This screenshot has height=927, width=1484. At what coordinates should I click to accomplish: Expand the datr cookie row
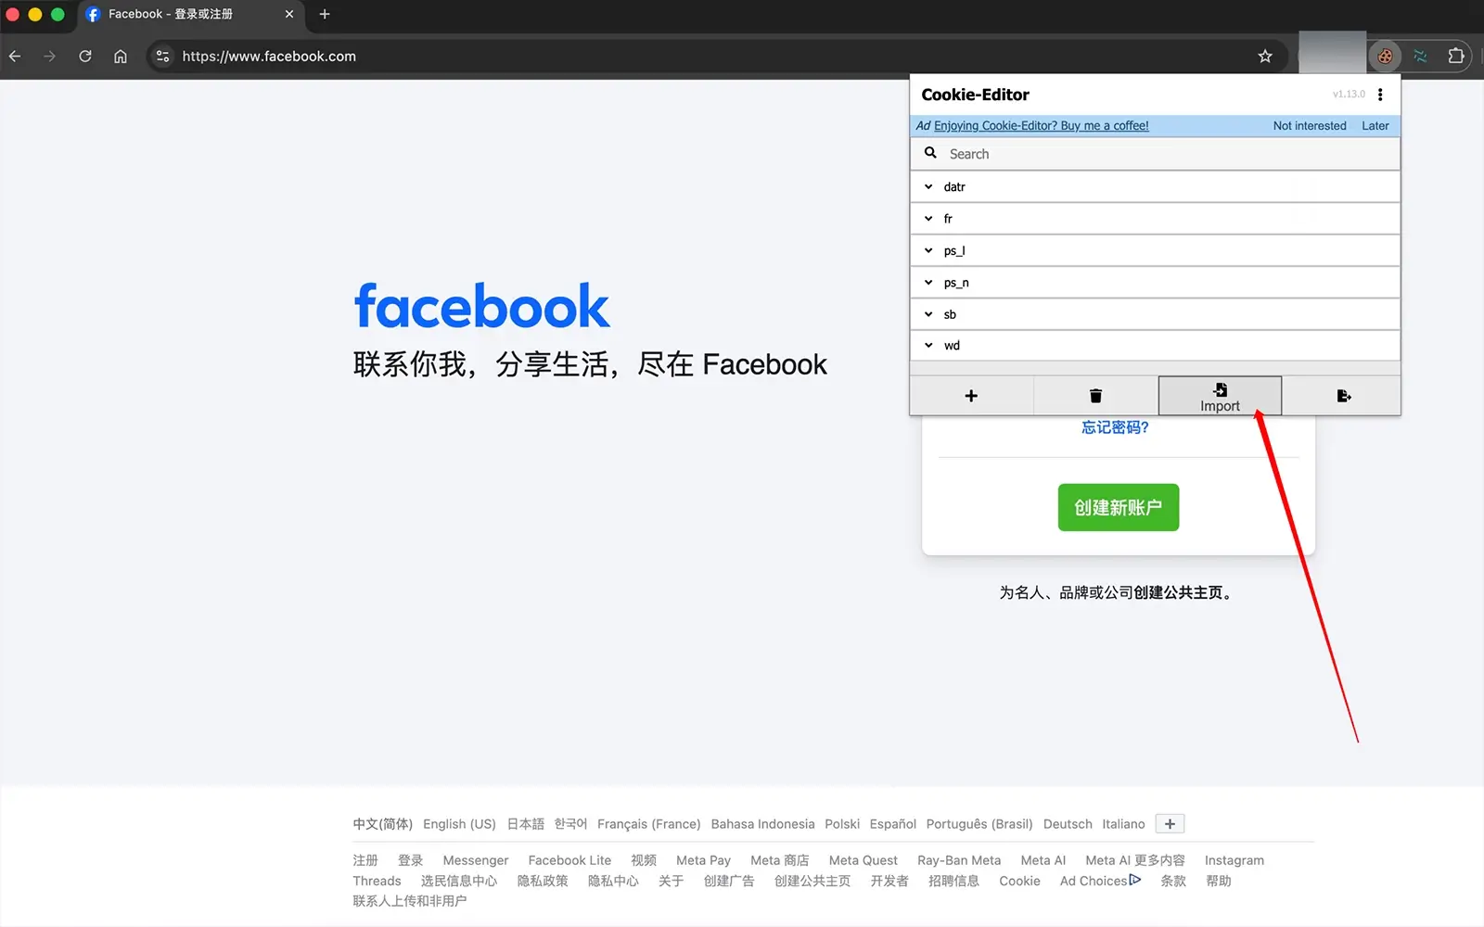[x=1155, y=186]
